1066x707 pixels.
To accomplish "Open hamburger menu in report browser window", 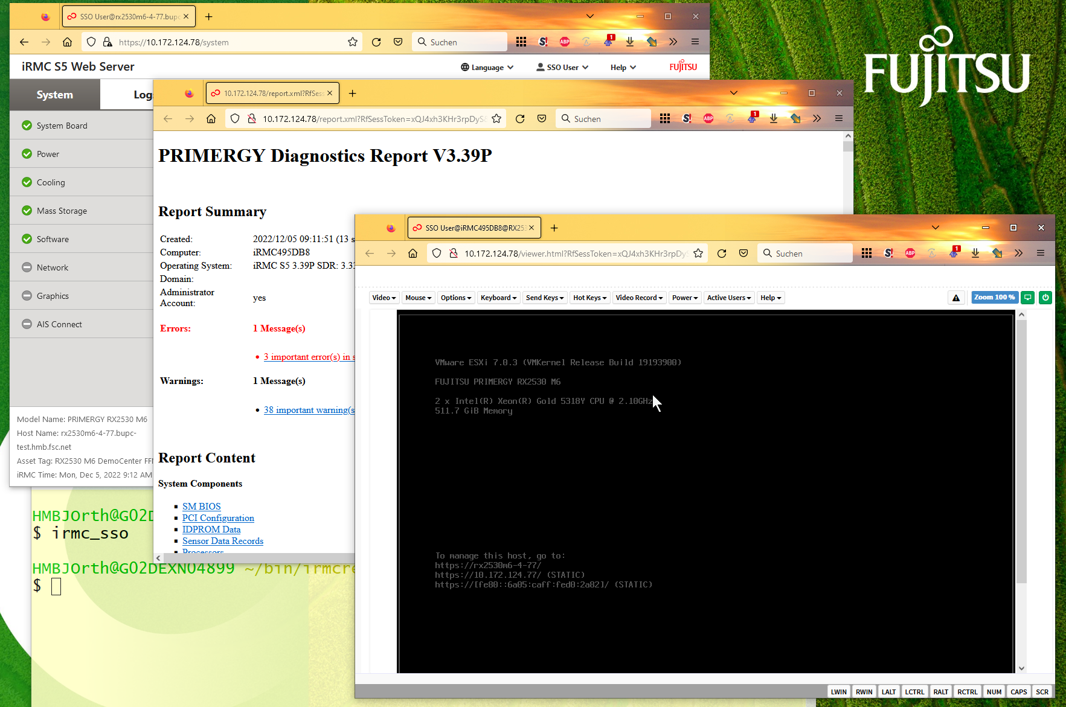I will 839,119.
